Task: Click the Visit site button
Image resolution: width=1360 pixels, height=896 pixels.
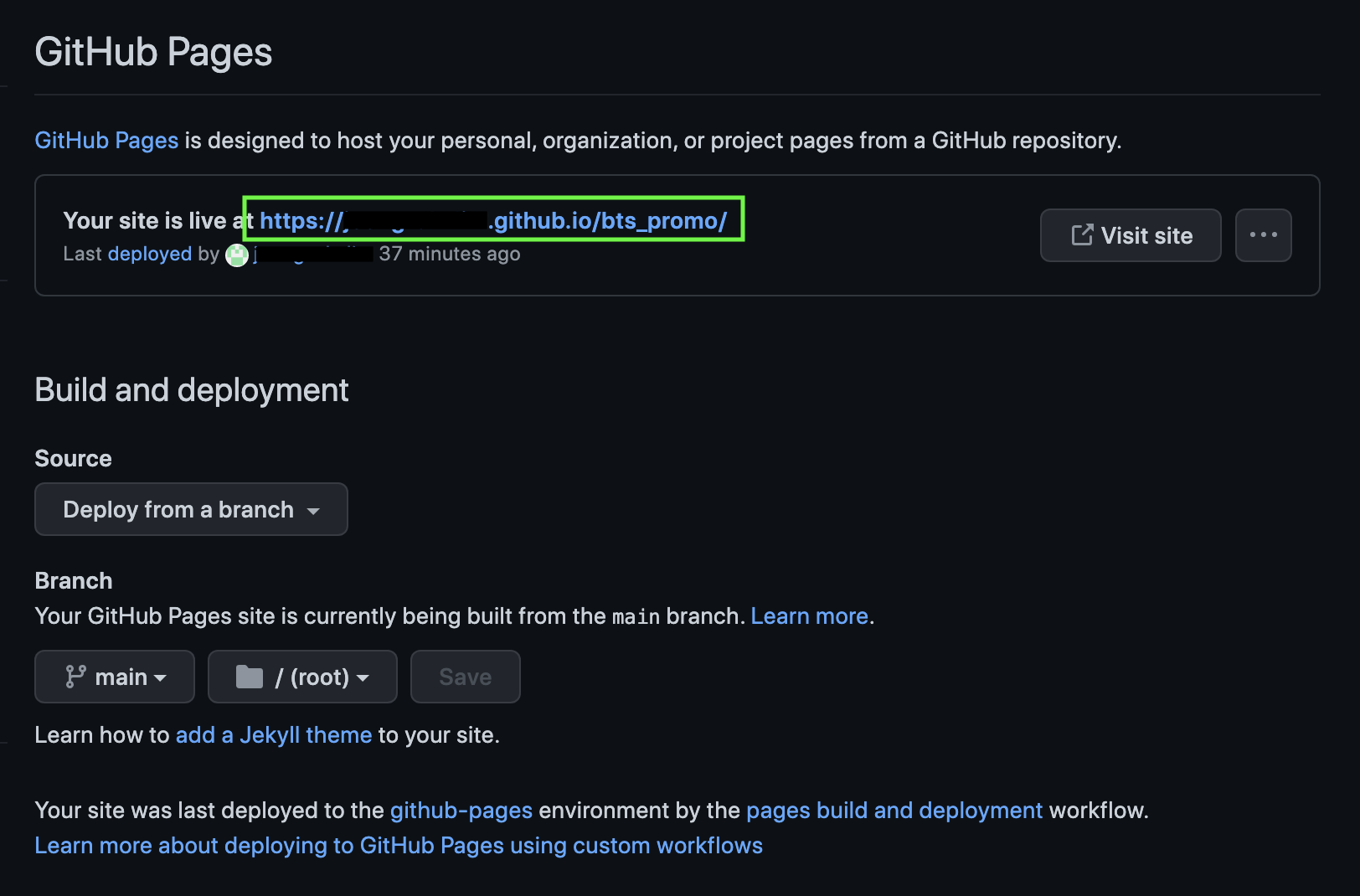Action: (x=1131, y=235)
